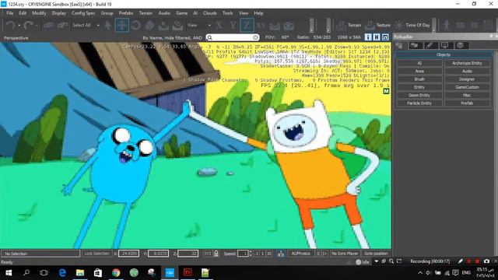This screenshot has height=280, width=498.
Task: Click the Link objects chain icon
Action: (x=48, y=25)
